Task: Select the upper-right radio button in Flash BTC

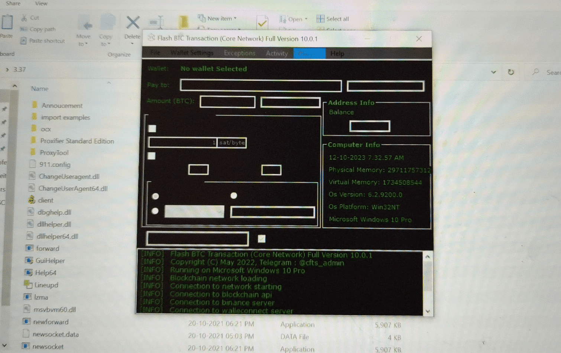Action: click(x=234, y=196)
